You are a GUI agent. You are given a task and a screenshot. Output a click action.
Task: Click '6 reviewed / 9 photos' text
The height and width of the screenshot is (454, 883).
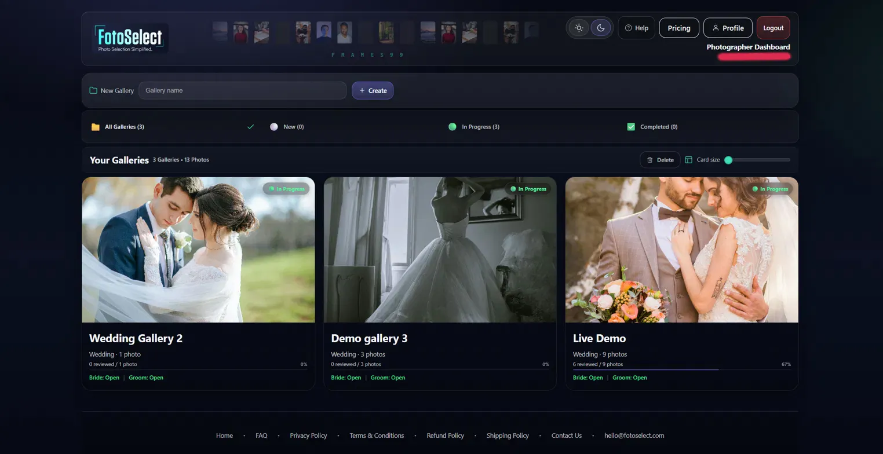click(x=598, y=364)
